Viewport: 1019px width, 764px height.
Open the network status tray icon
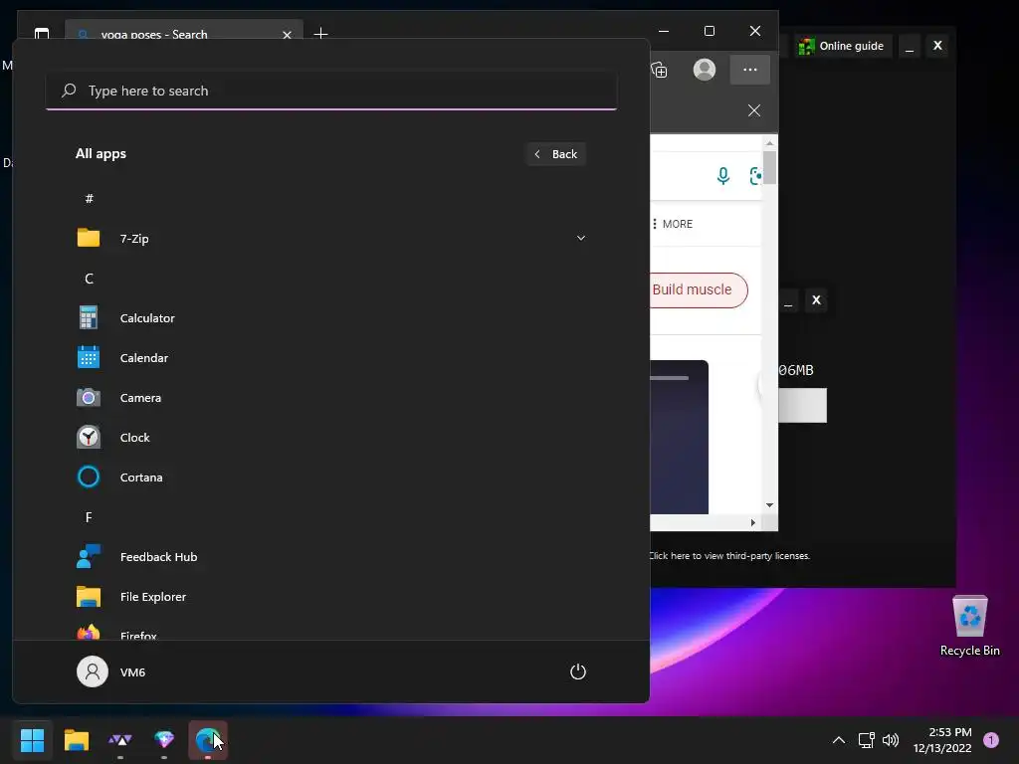(x=867, y=740)
